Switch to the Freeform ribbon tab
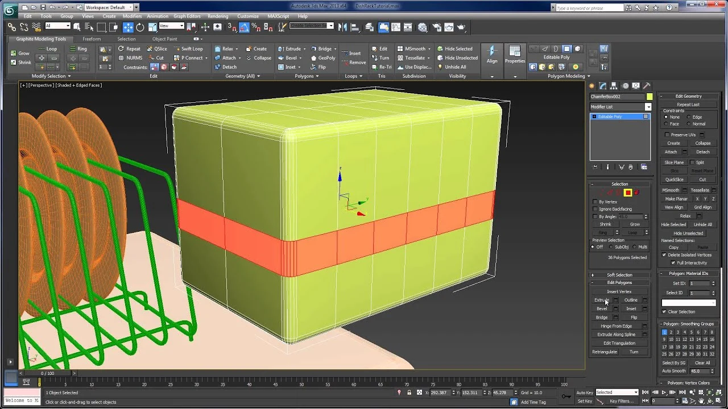Image resolution: width=728 pixels, height=409 pixels. [x=91, y=39]
